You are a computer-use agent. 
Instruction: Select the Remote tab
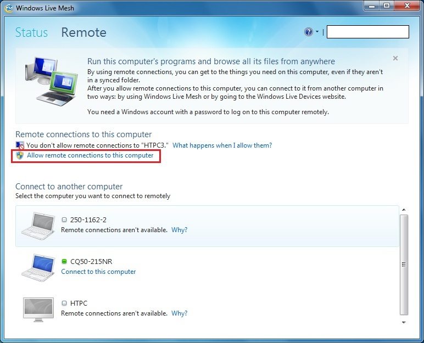(x=83, y=32)
